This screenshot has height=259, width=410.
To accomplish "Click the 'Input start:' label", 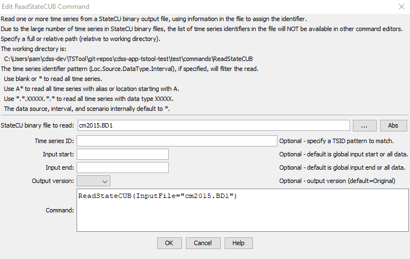I will 59,155.
